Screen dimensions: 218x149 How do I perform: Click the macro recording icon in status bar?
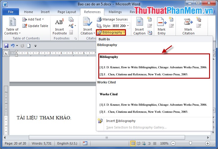click(85, 143)
